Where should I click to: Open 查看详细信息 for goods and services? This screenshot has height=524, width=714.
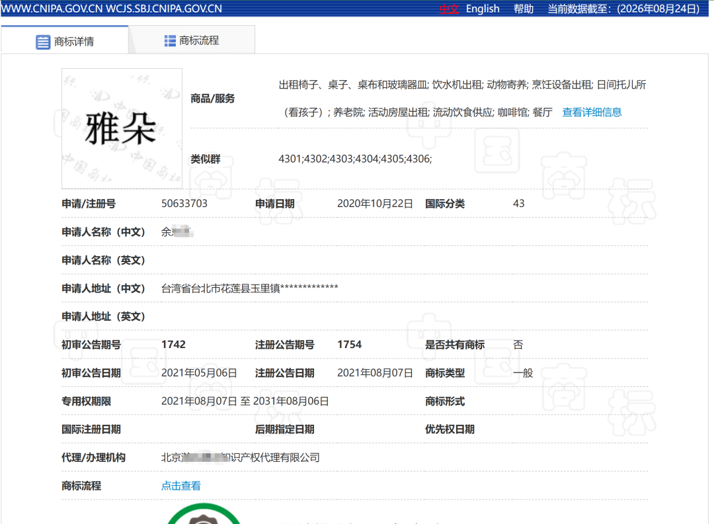[592, 112]
